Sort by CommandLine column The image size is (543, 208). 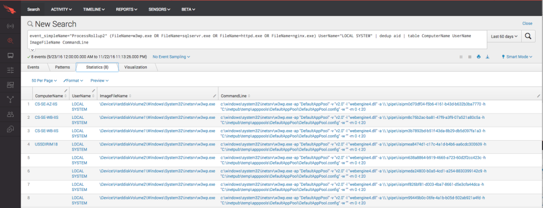235,96
